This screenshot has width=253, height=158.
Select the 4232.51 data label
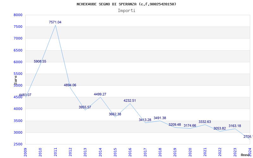130,100
